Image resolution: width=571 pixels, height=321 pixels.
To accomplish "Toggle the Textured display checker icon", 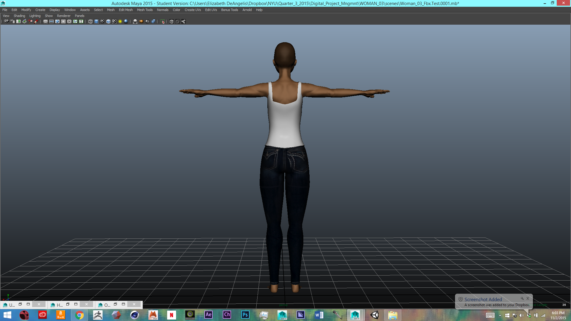I will coord(114,21).
